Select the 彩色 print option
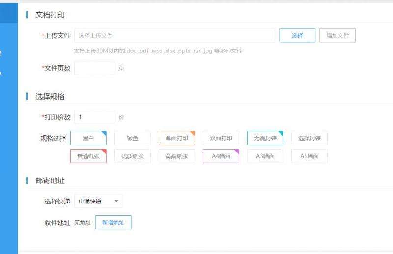The image size is (393, 254). [133, 138]
